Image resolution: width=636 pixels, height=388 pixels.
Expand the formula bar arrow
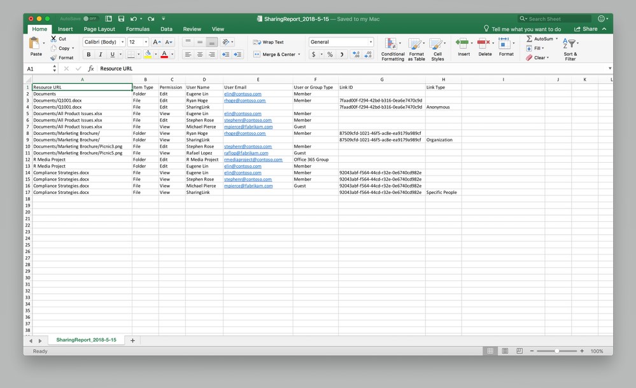tap(610, 69)
